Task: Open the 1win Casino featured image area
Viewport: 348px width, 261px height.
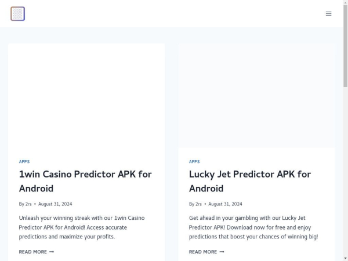Action: [86, 96]
